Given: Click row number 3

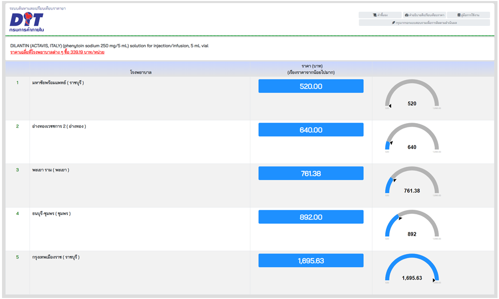Looking at the screenshot, I should pyautogui.click(x=17, y=169).
